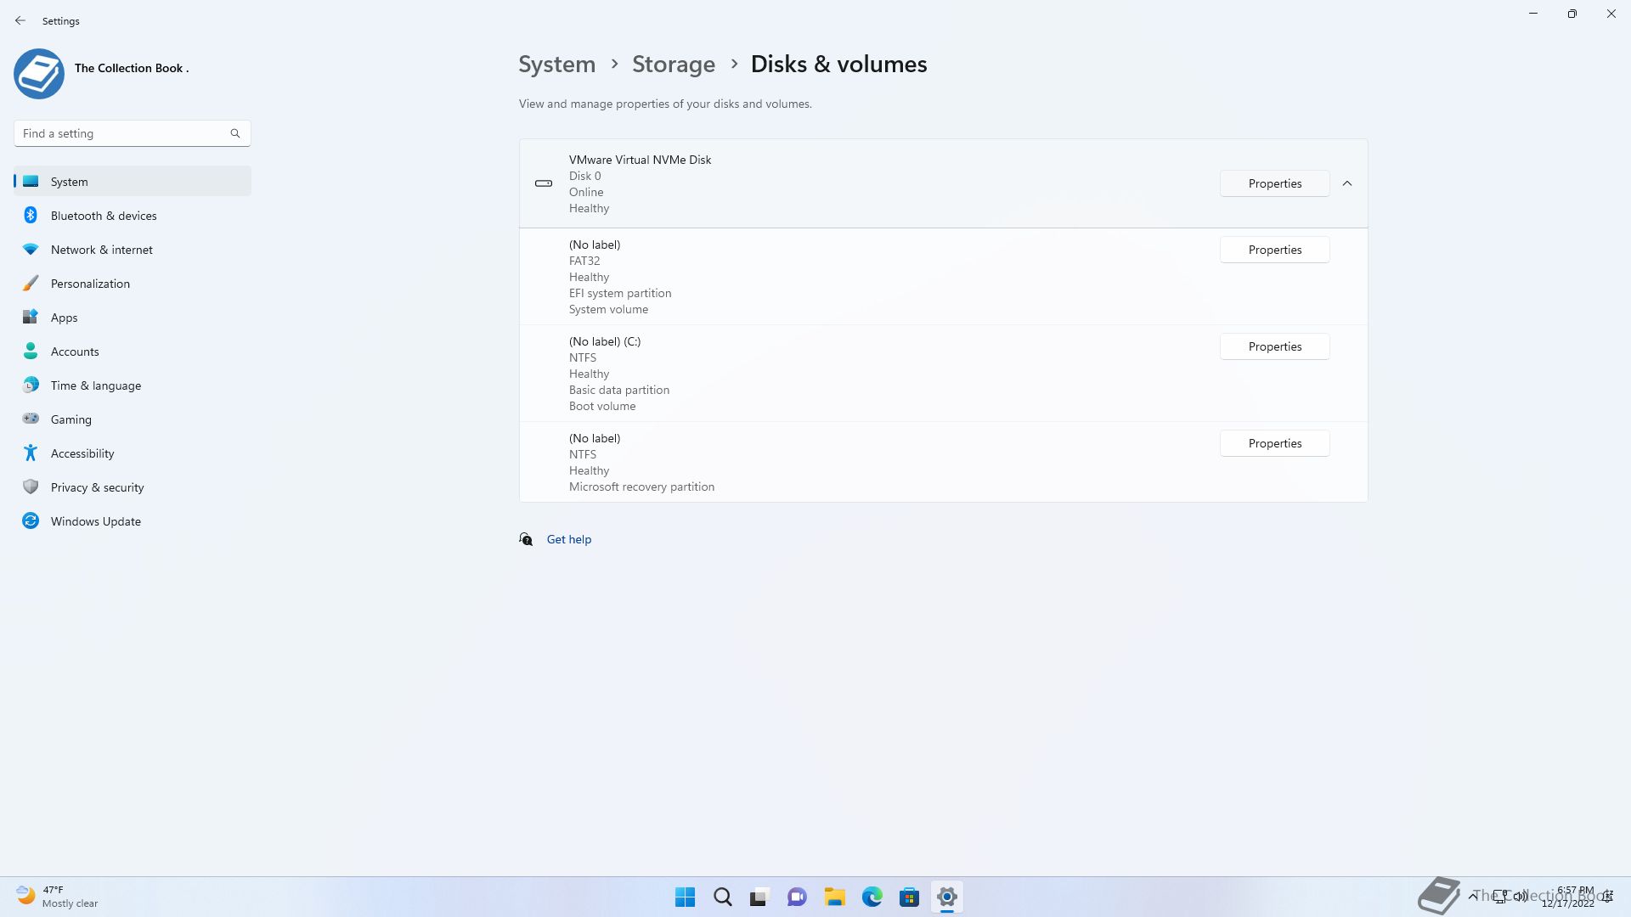Click the user name The Collection Book
1631x917 pixels.
pos(132,68)
